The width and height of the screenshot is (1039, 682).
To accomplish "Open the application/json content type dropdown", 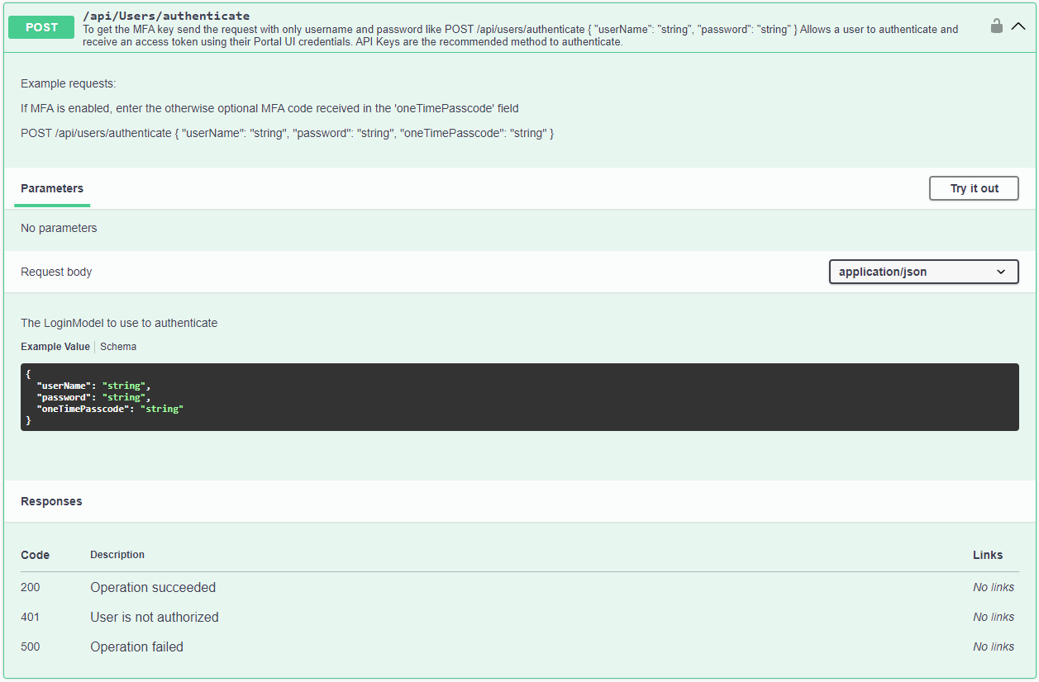I will 923,272.
